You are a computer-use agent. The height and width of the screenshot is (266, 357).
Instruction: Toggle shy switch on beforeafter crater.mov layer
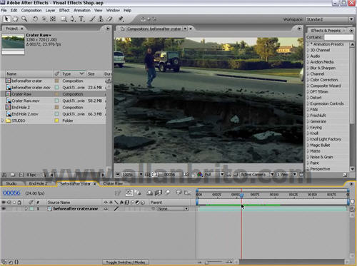(x=106, y=209)
